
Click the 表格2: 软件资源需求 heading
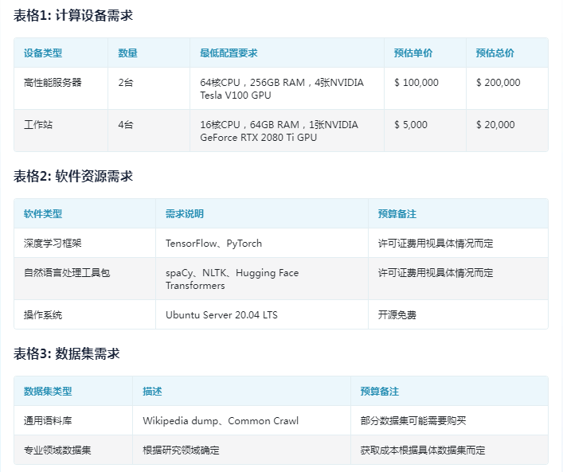coord(73,176)
